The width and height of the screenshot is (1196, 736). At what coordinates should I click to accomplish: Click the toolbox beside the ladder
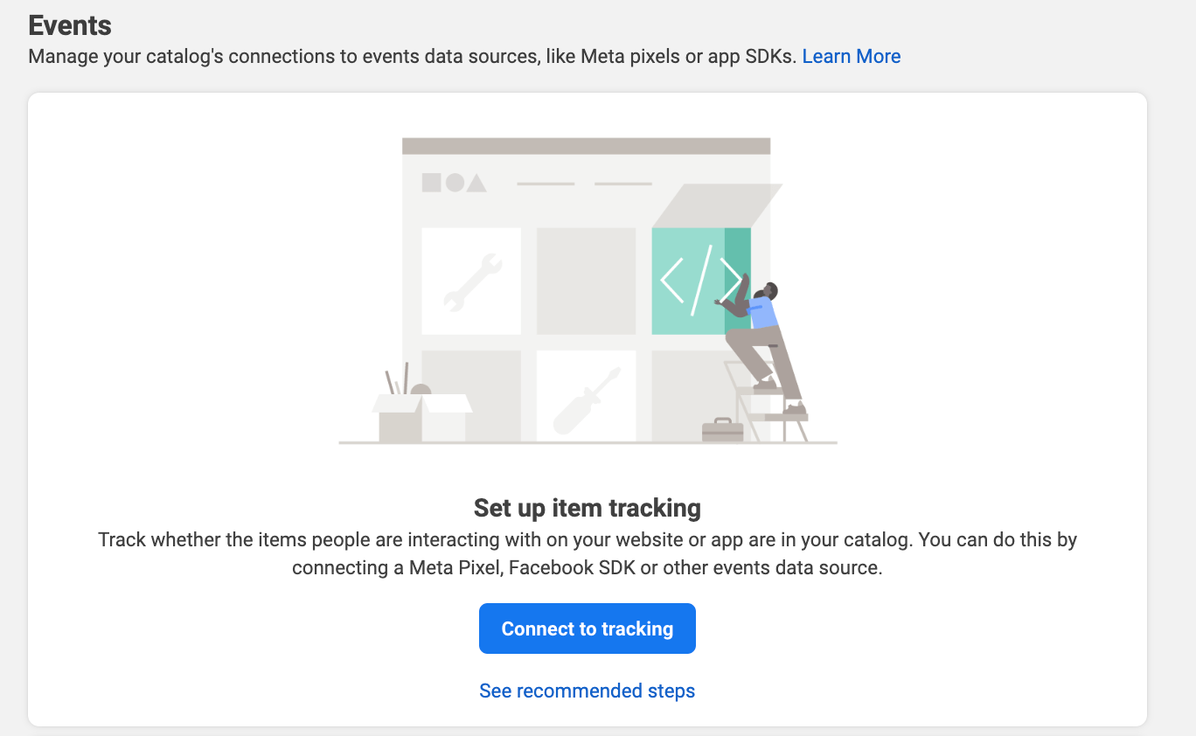tap(723, 429)
